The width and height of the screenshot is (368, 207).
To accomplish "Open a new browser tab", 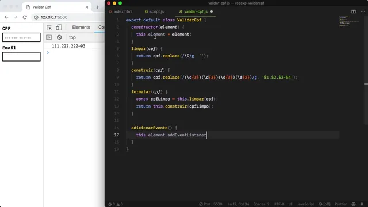I will click(x=98, y=7).
